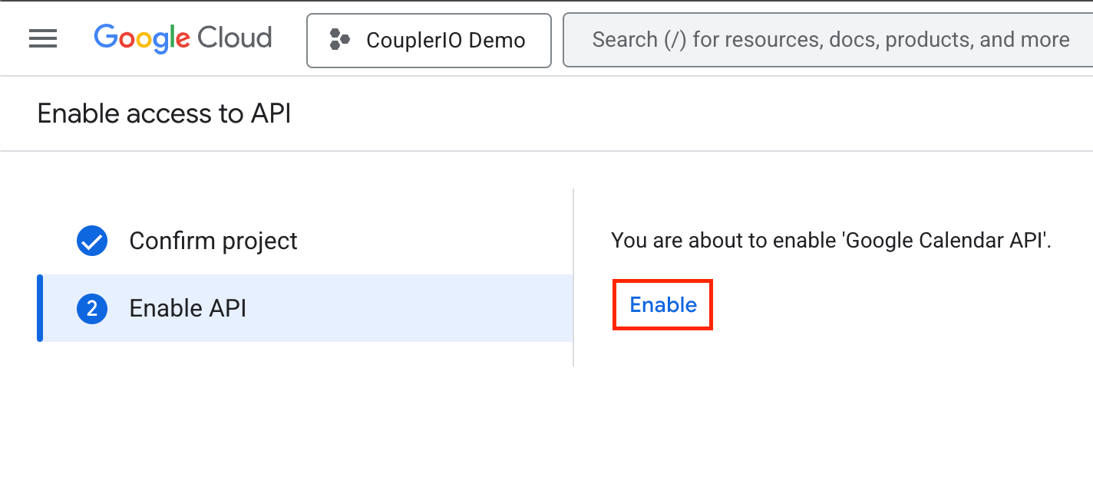The width and height of the screenshot is (1093, 489).
Task: Click the step completion marker on Confirm project
Action: 91,241
